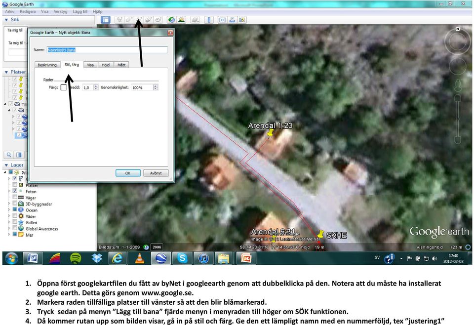This screenshot has width=474, height=325.
Task: Toggle the Mer layer checkbox
Action: point(14,234)
